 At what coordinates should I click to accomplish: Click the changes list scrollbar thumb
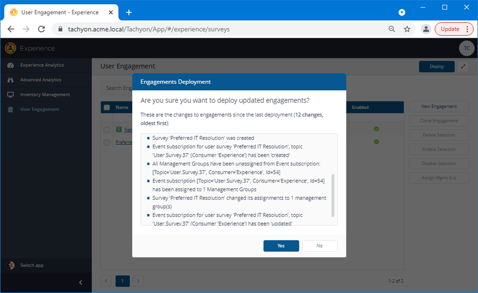pos(333,196)
